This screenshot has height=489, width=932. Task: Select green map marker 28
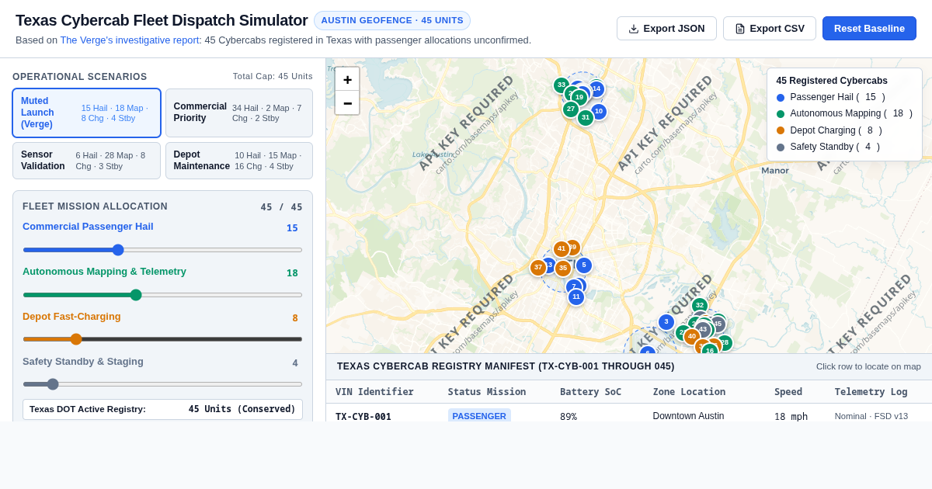(x=725, y=343)
